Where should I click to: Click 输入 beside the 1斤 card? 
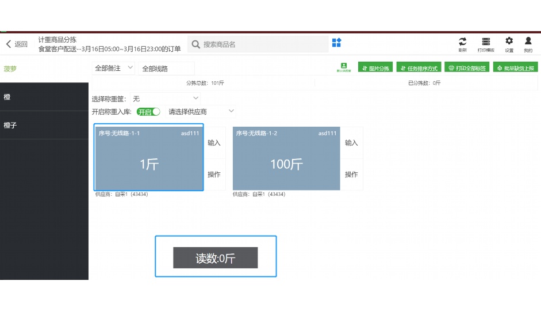click(x=214, y=143)
